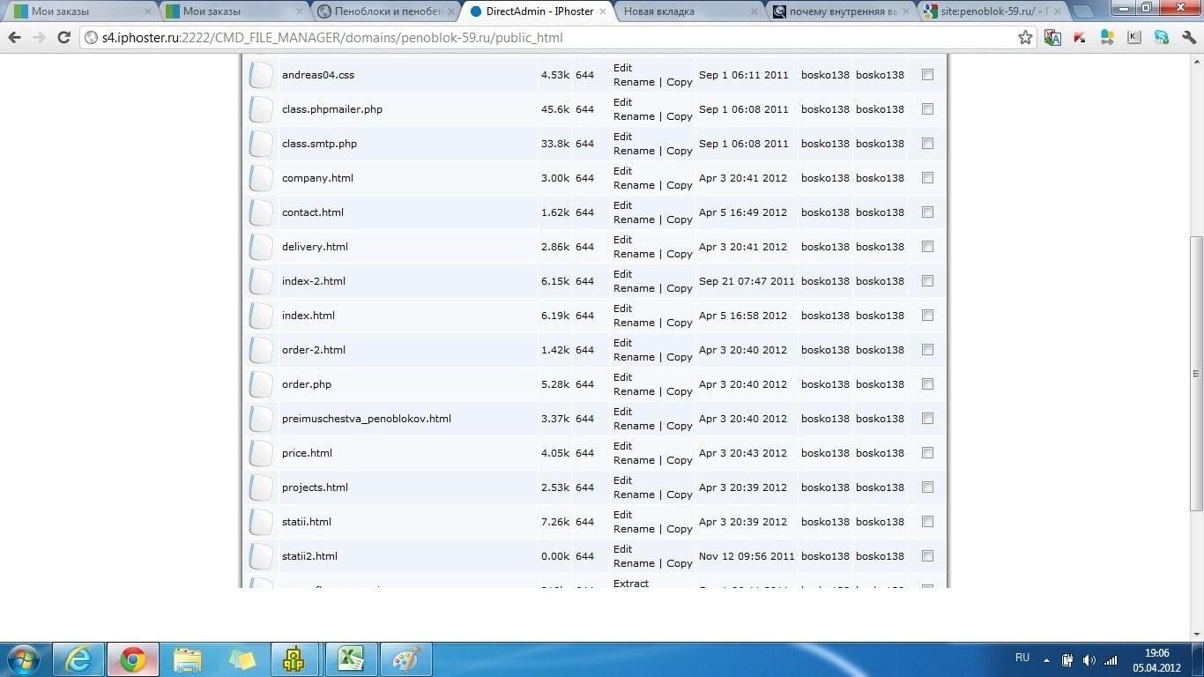This screenshot has width=1204, height=677.
Task: Open Chrome's wrench settings menu
Action: [x=1187, y=38]
